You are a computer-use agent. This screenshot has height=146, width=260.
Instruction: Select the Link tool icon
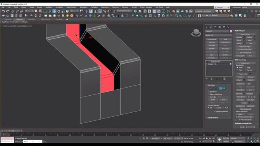pyautogui.click(x=13, y=11)
